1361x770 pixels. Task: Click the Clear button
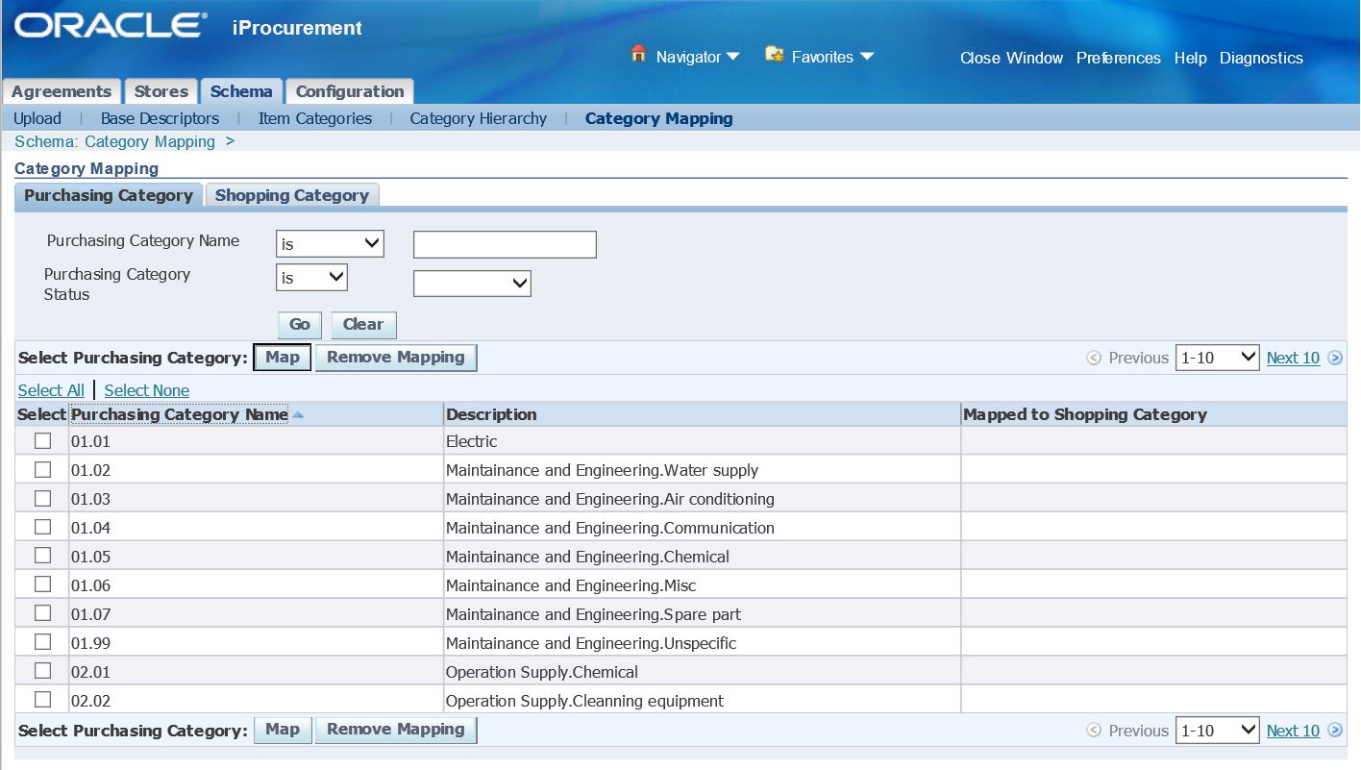363,325
